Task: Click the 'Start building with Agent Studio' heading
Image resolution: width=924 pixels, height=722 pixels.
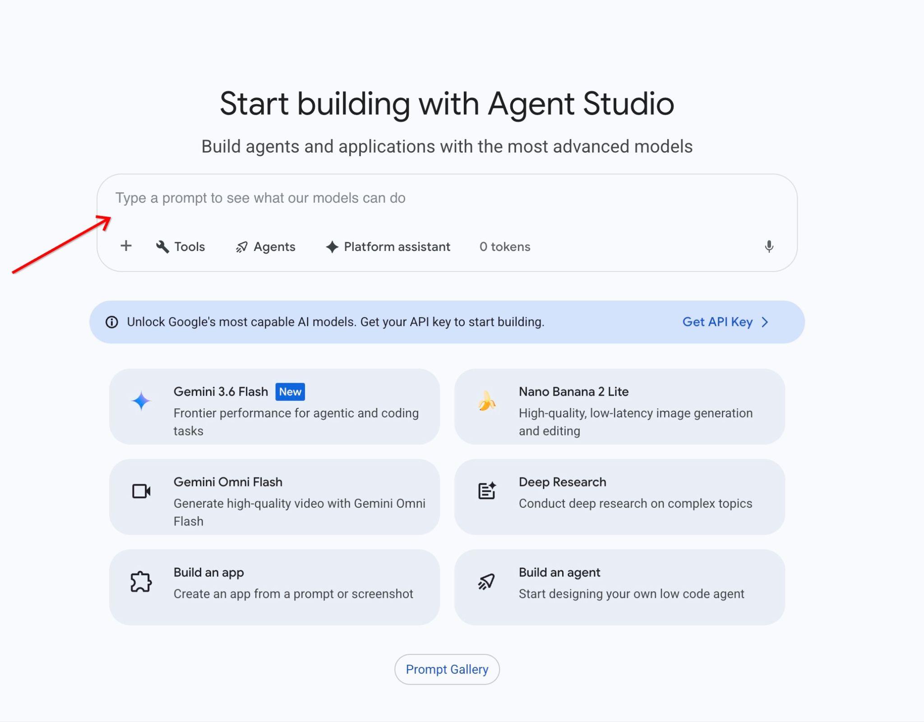Action: tap(447, 104)
